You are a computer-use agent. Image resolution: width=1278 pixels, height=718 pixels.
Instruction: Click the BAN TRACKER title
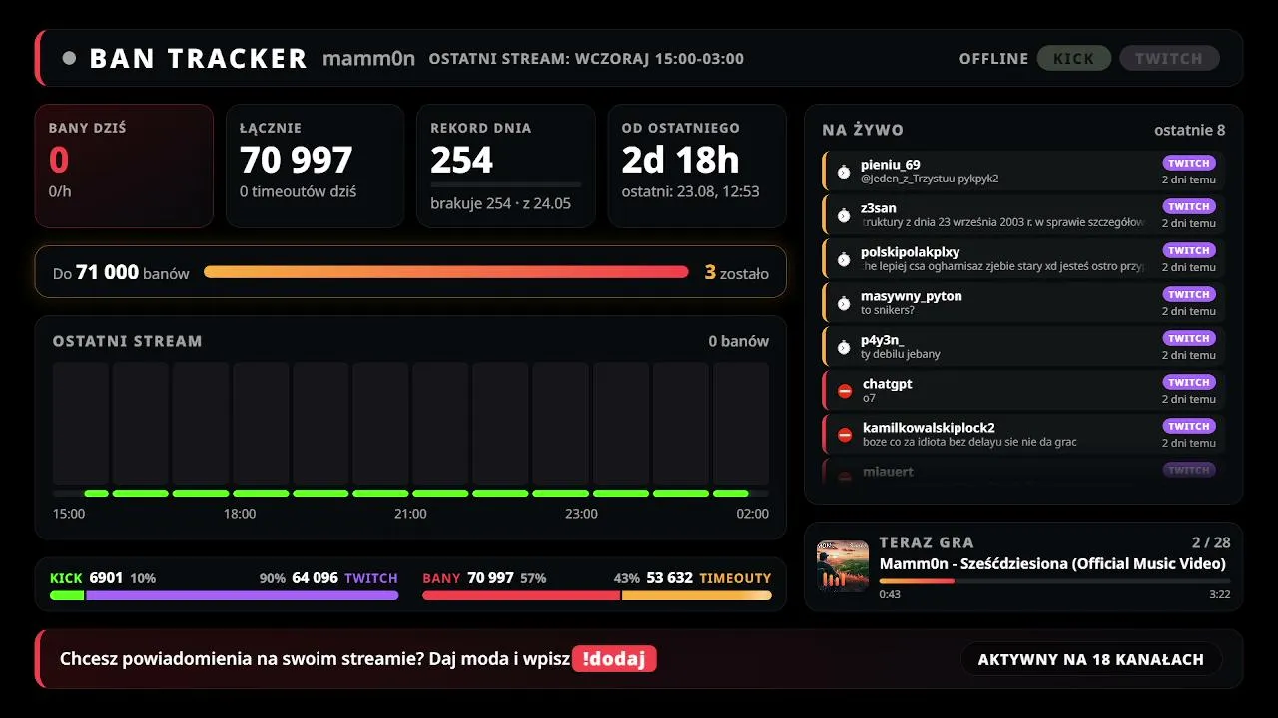click(x=198, y=58)
